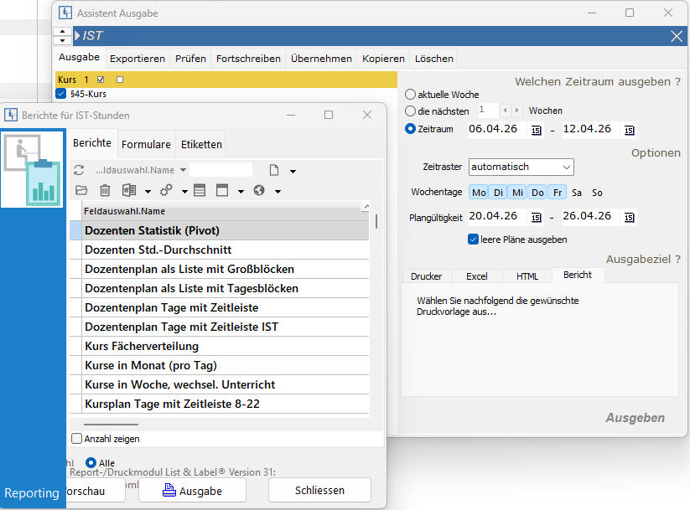Viewport: 690px width, 510px height.
Task: Open calendar picker for Zeitraum start date
Action: [537, 129]
